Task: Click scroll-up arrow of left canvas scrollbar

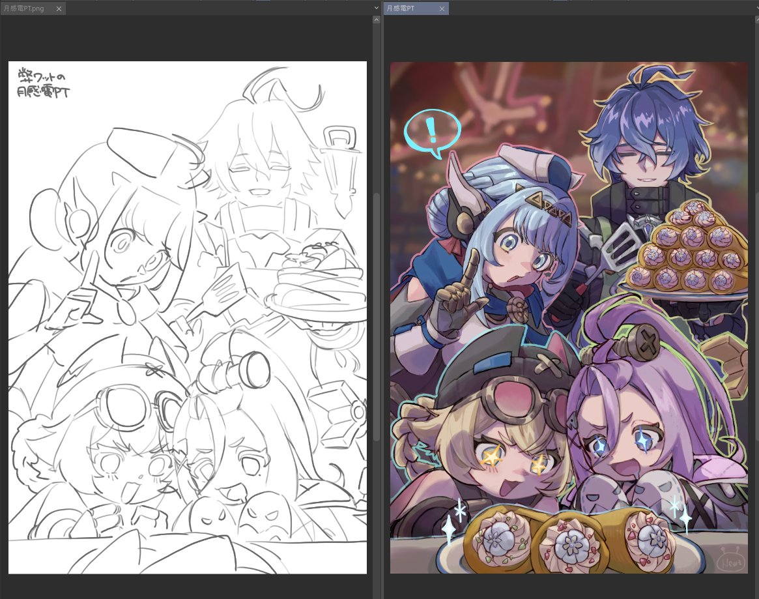Action: (377, 20)
